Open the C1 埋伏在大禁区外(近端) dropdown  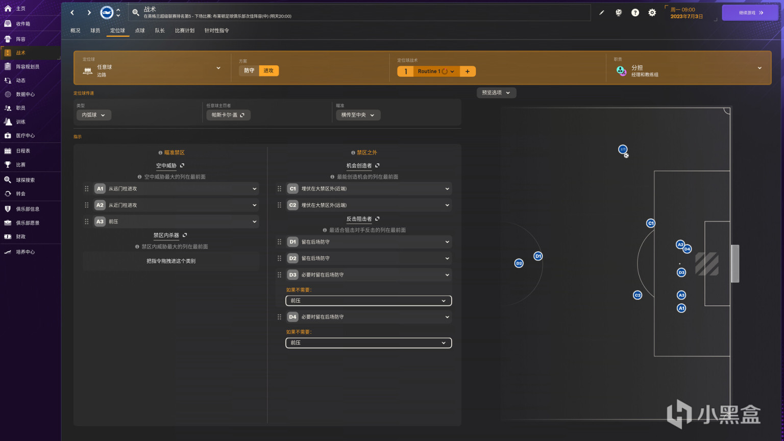[369, 189]
